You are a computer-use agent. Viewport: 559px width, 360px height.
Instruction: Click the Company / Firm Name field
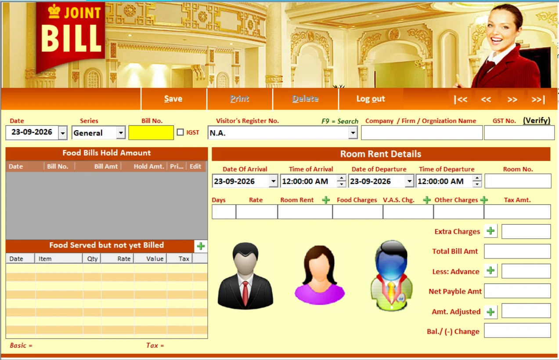pos(422,133)
